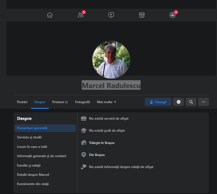The height and width of the screenshot is (194, 217).
Task: Click the Despre heading in sidebar
Action: 24,119
